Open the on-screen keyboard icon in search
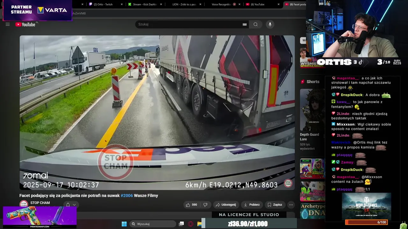Screen dimensions: 408x229 pyautogui.click(x=244, y=24)
